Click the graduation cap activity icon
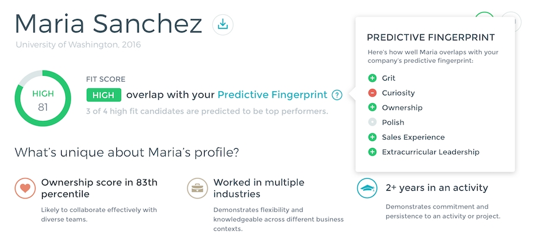Viewport: 534px width, 250px height. 367,188
